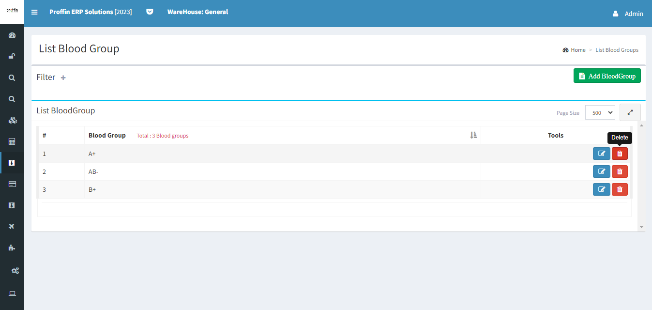The height and width of the screenshot is (310, 652).
Task: Click row number 3 cell
Action: pyautogui.click(x=61, y=189)
